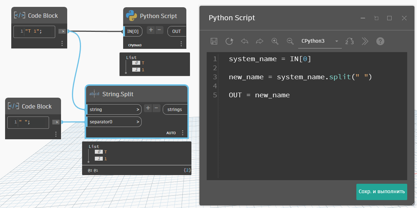417x208 pixels.
Task: Open the CPython3 engine dropdown
Action: pos(320,41)
